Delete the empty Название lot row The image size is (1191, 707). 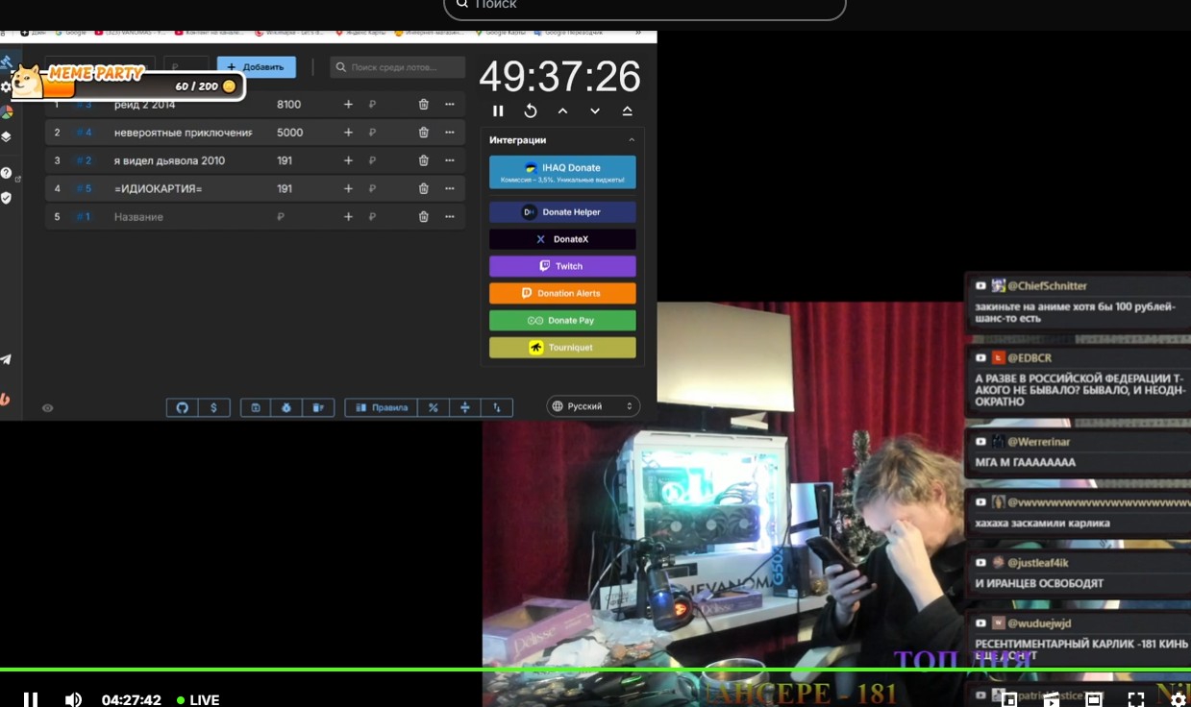coord(424,217)
